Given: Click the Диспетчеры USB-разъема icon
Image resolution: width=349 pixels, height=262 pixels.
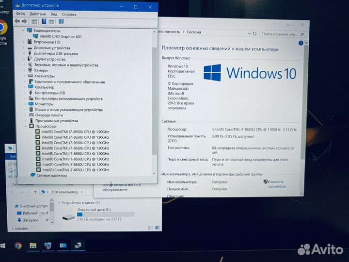Looking at the screenshot, I should 30,53.
